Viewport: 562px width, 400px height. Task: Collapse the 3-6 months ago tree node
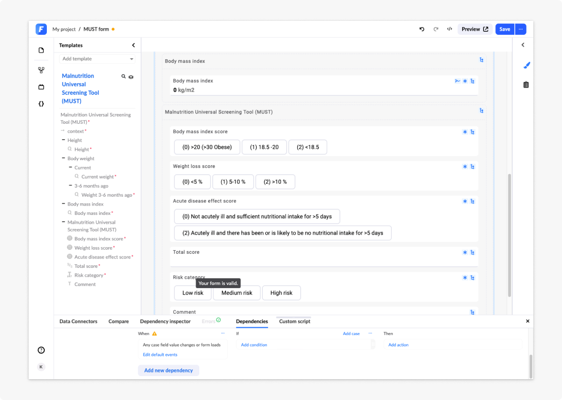pos(71,186)
